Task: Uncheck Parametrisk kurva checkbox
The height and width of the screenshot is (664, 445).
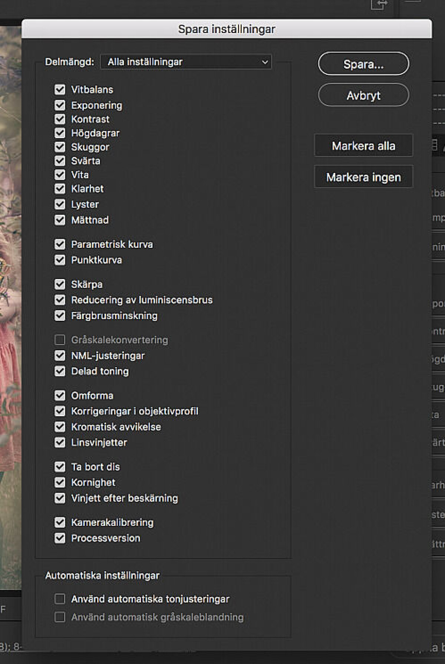Action: click(60, 244)
